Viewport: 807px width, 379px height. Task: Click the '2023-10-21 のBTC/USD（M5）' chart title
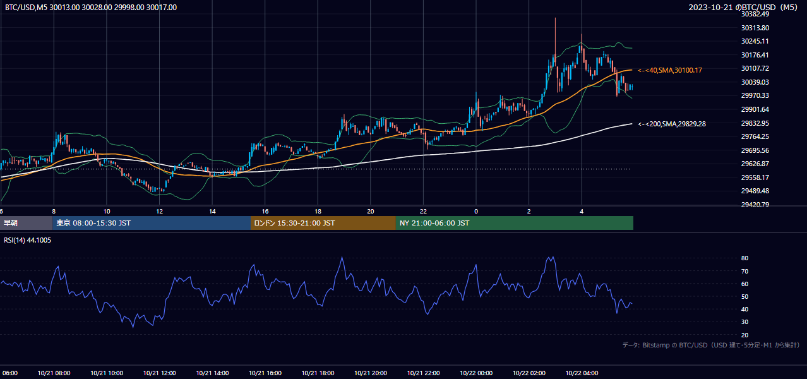[744, 8]
